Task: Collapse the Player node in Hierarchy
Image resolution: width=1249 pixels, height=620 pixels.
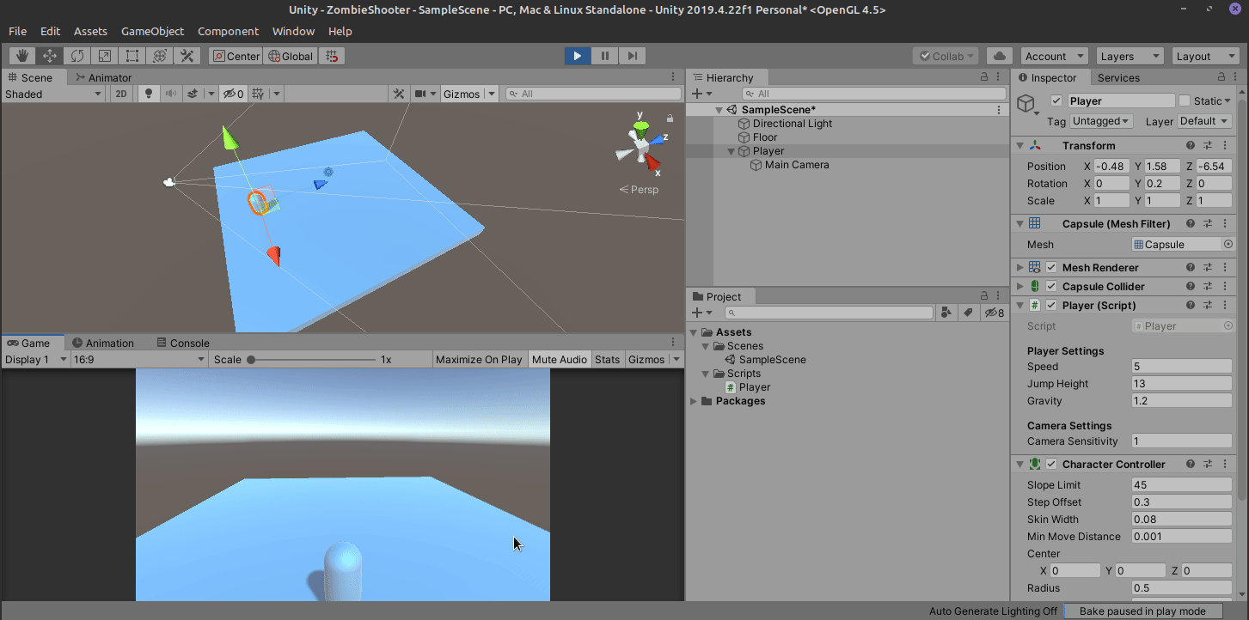Action: tap(732, 151)
